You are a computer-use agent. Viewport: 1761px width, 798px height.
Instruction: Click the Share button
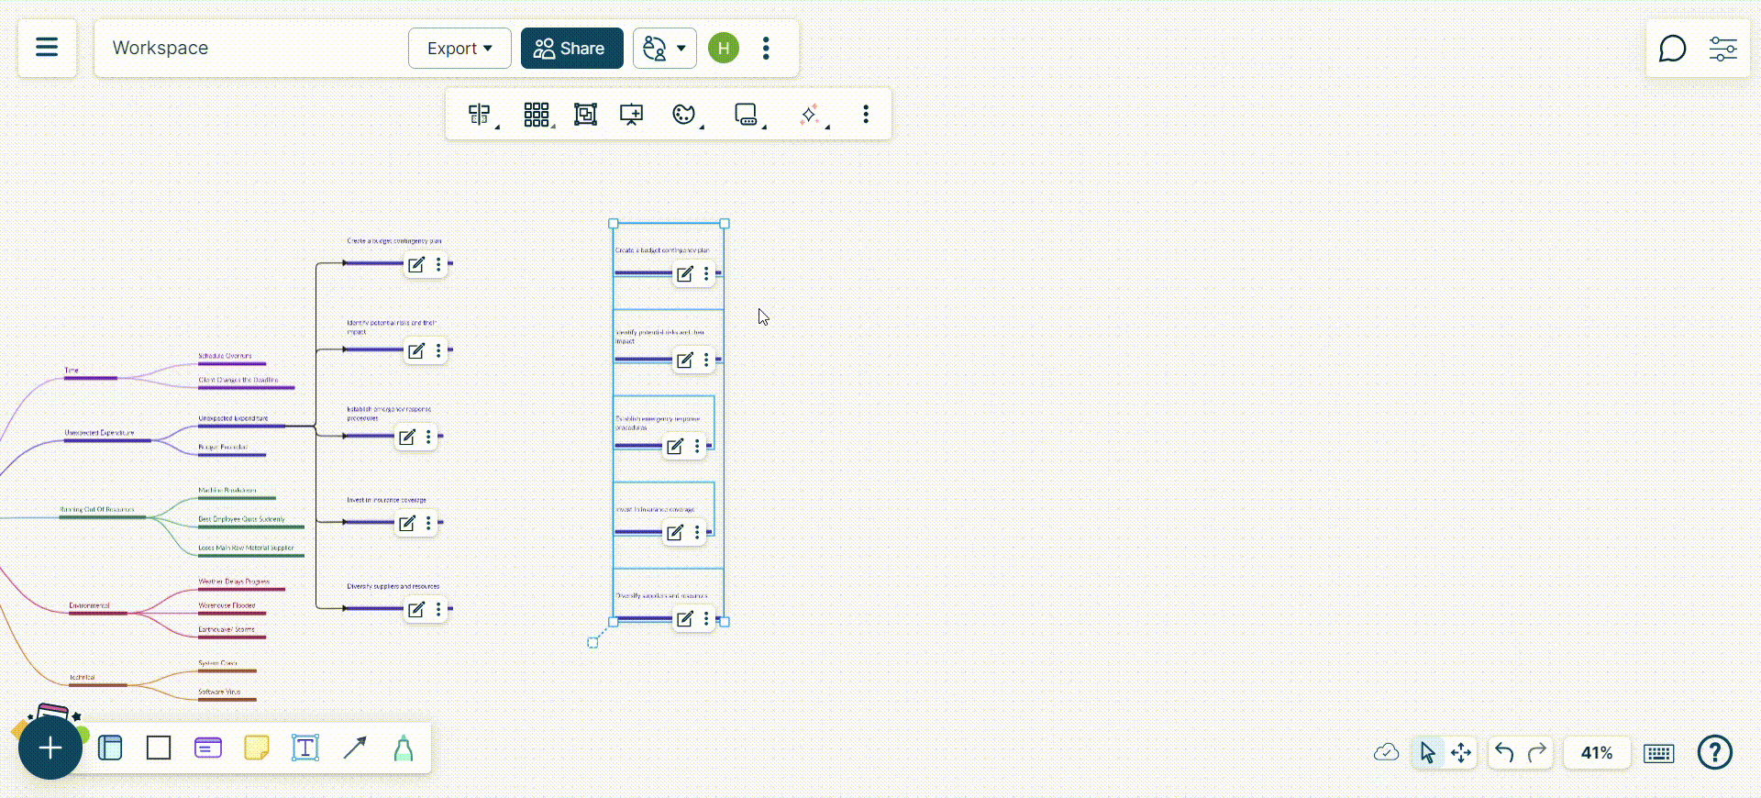click(571, 49)
